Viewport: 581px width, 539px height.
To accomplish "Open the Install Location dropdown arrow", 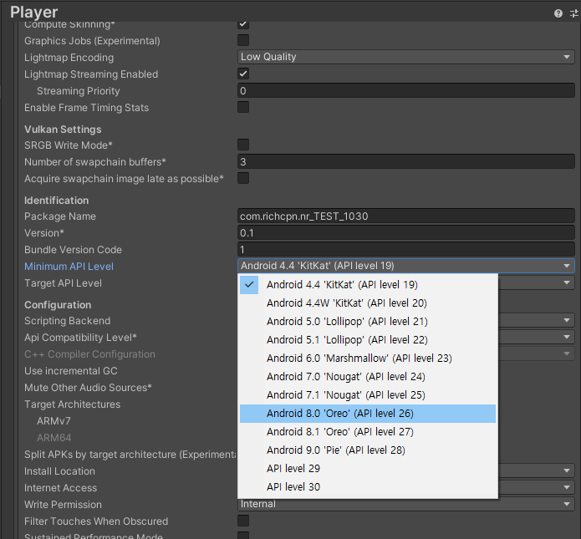I will point(567,470).
